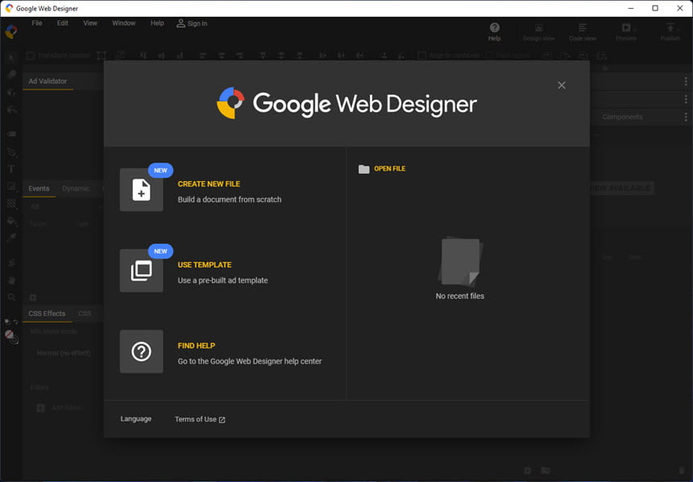This screenshot has height=482, width=693.
Task: Select the Zoom magnifier tool in left toolbar
Action: [x=11, y=297]
